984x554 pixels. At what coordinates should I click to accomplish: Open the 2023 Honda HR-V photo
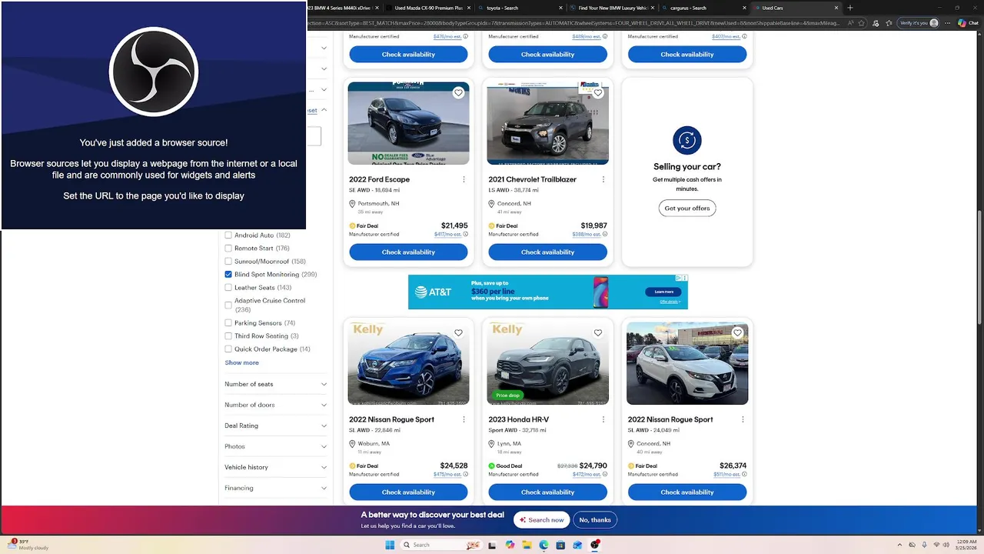coord(547,363)
